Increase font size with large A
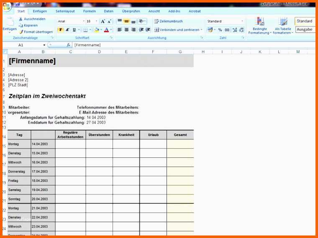 pyautogui.click(x=103, y=21)
